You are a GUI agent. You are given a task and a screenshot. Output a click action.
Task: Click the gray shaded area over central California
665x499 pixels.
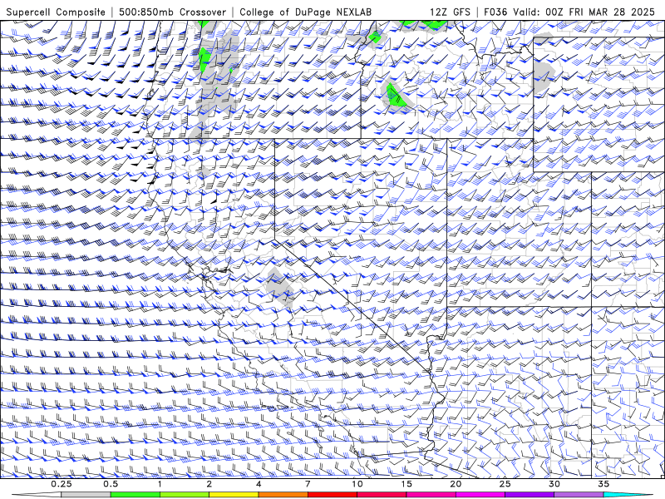click(280, 287)
